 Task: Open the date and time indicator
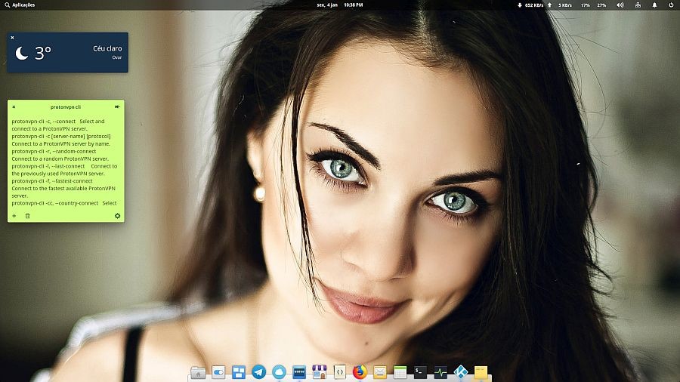339,5
